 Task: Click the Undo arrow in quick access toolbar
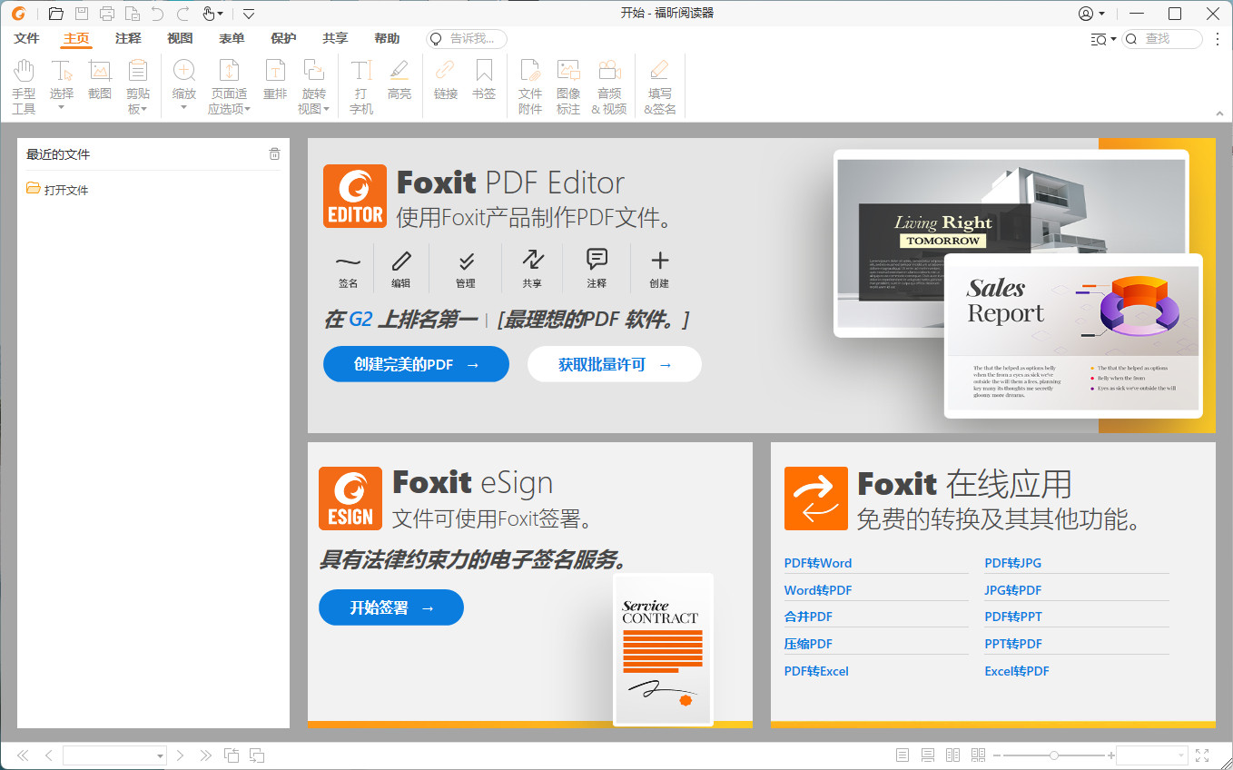point(158,14)
